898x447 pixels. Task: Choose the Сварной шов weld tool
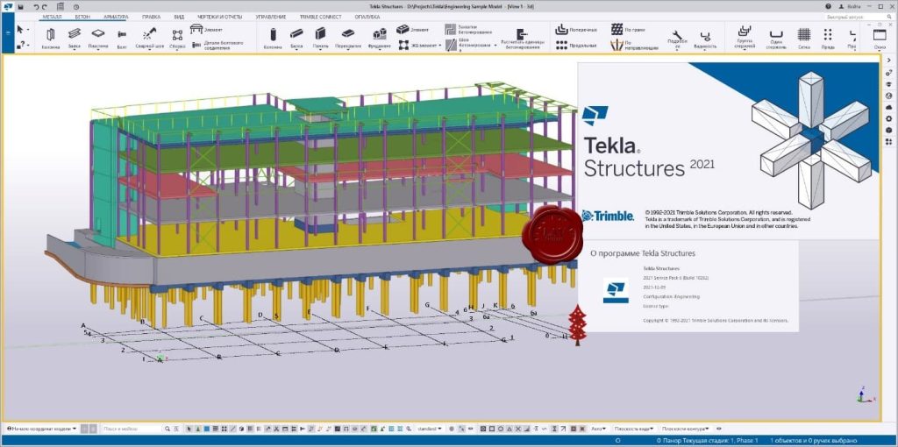click(x=149, y=37)
